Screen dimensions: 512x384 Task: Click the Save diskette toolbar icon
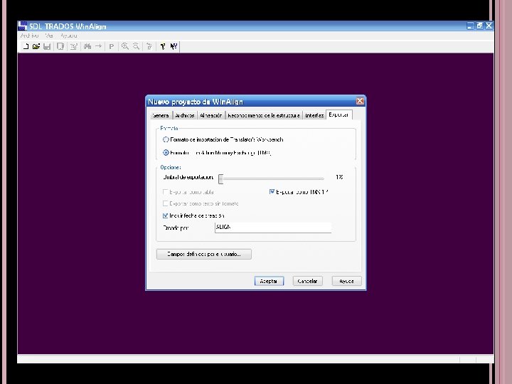tap(47, 46)
